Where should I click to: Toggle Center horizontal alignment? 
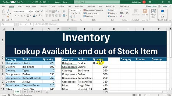(x=50, y=15)
